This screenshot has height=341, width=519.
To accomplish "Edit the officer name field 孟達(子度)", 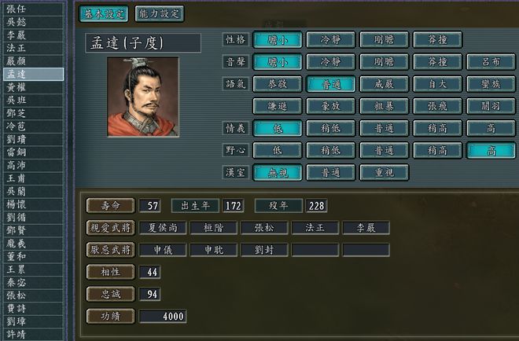I will pyautogui.click(x=143, y=43).
